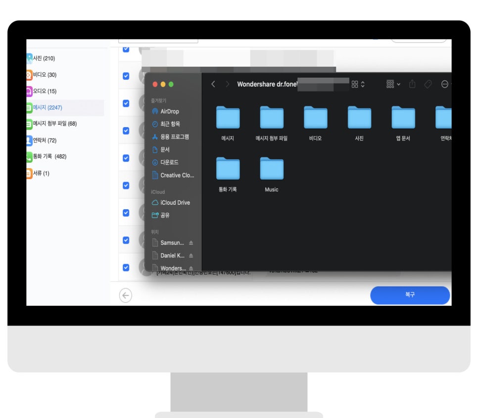The height and width of the screenshot is (418, 478).
Task: Go forward in Finder window
Action: pyautogui.click(x=227, y=84)
